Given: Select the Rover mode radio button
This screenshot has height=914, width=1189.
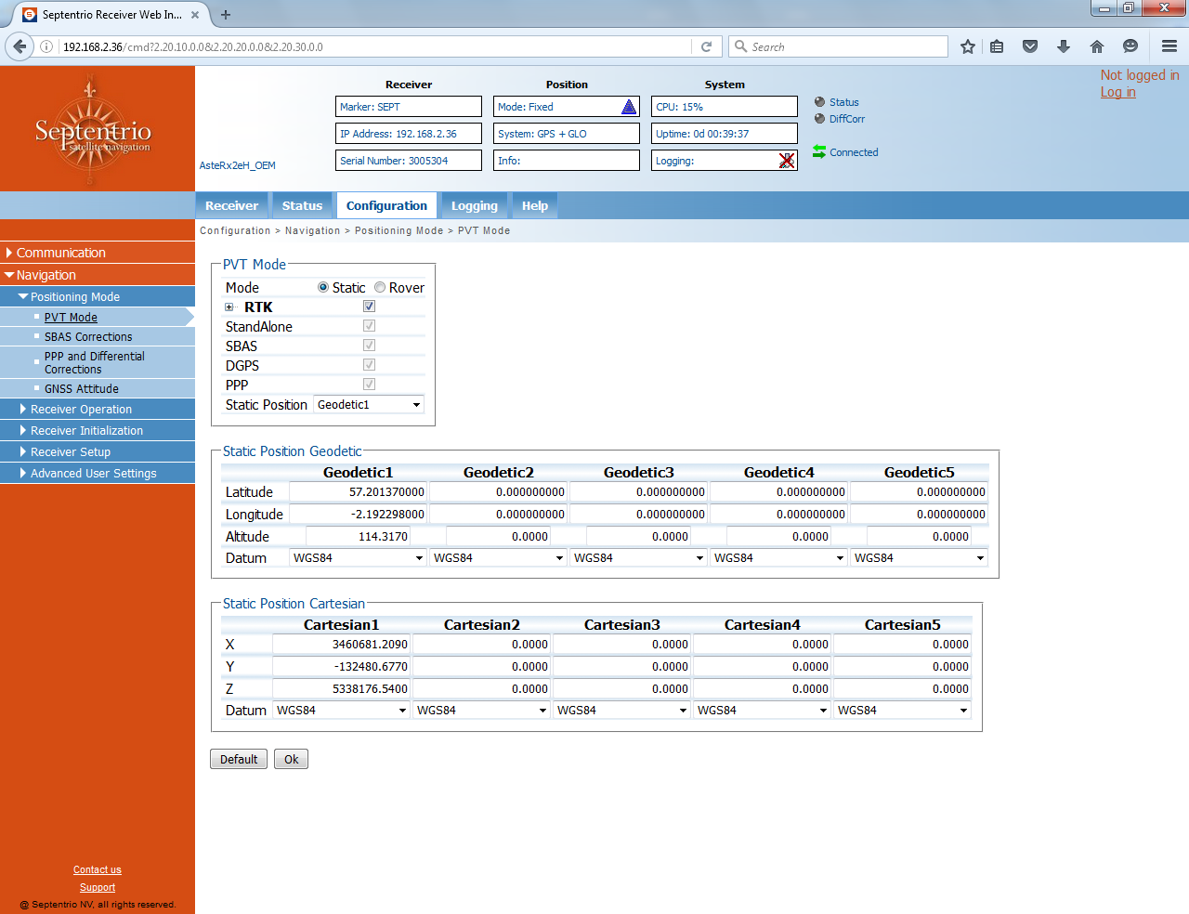Looking at the screenshot, I should coord(380,288).
